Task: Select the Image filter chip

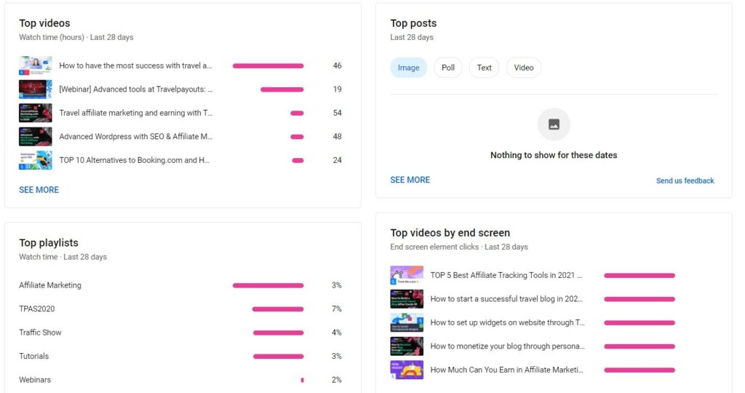Action: coord(408,68)
